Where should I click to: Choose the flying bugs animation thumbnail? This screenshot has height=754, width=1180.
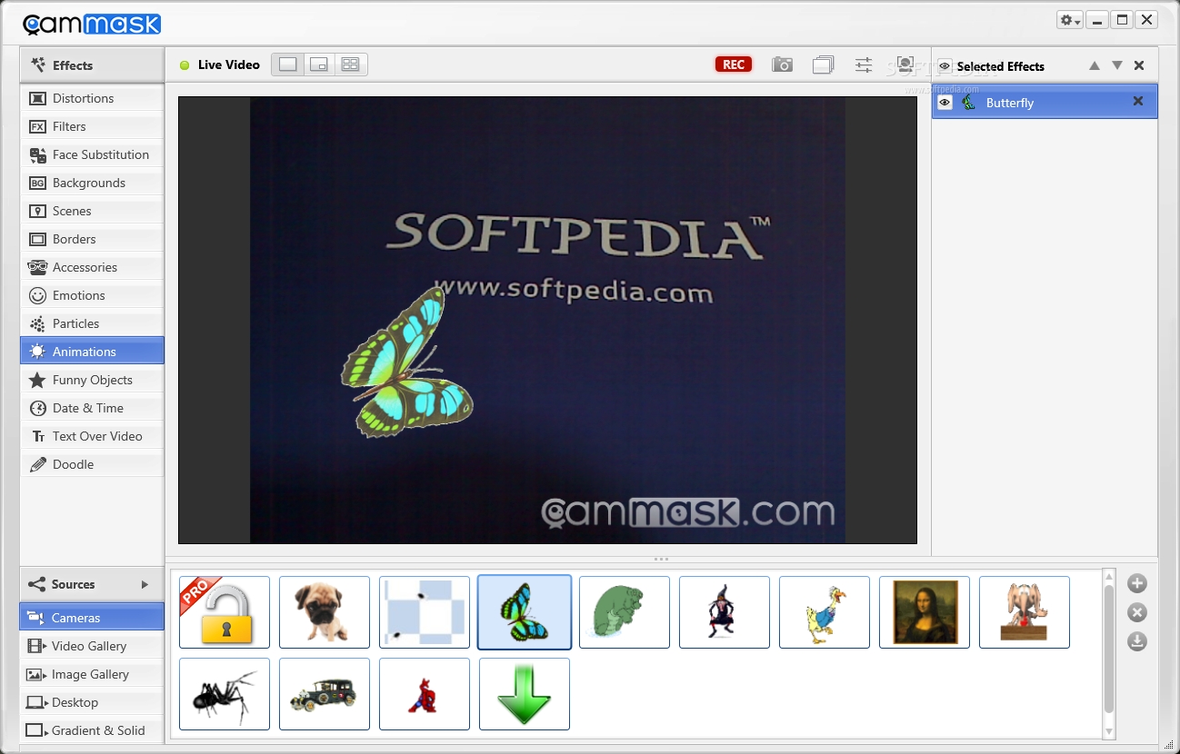tap(425, 612)
